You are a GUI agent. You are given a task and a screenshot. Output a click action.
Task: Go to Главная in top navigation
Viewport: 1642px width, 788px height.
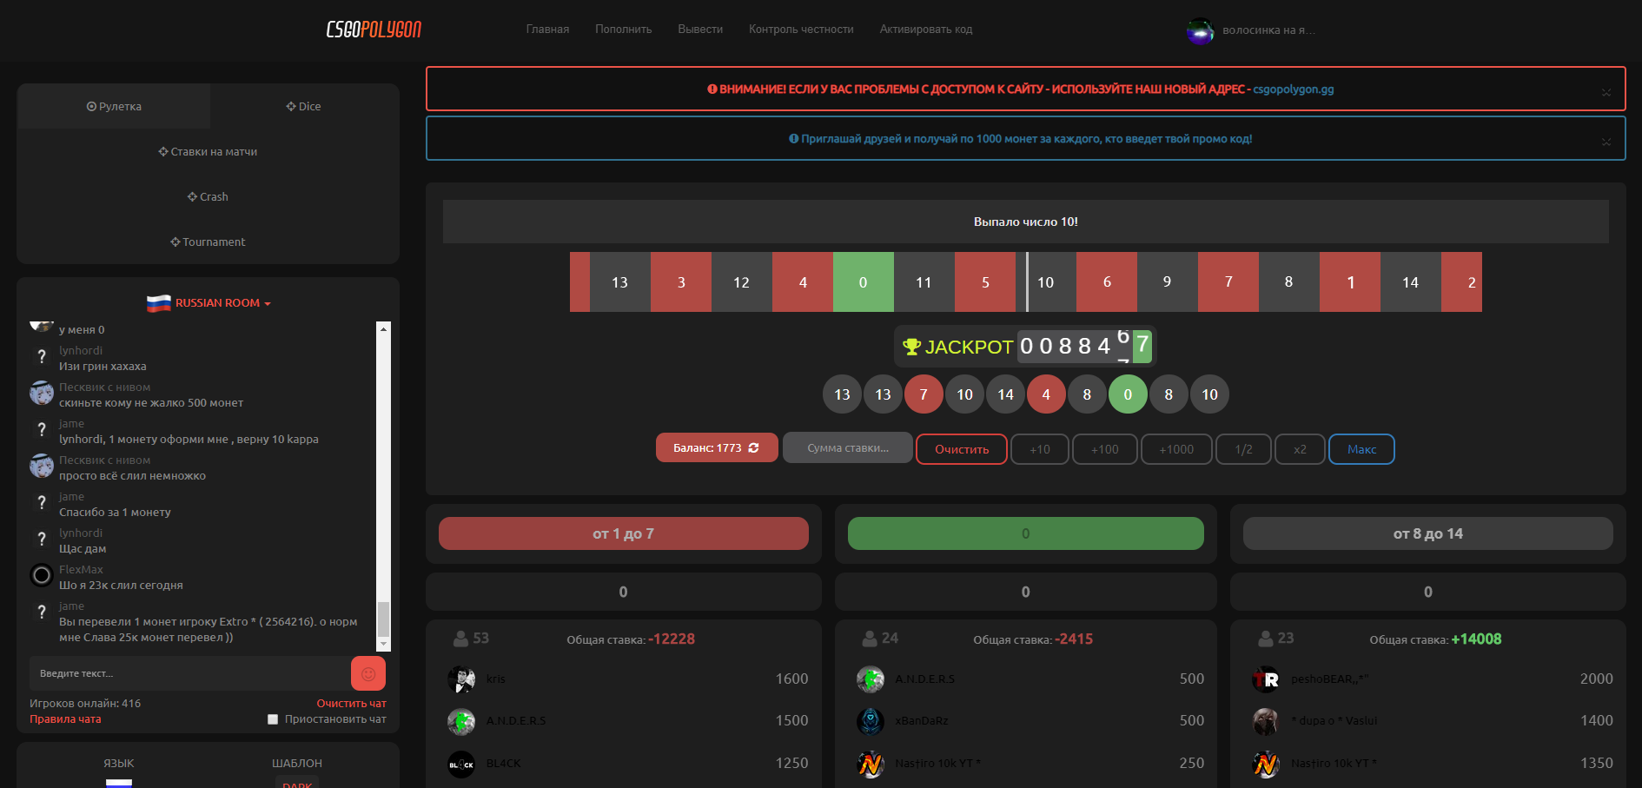[x=547, y=30]
